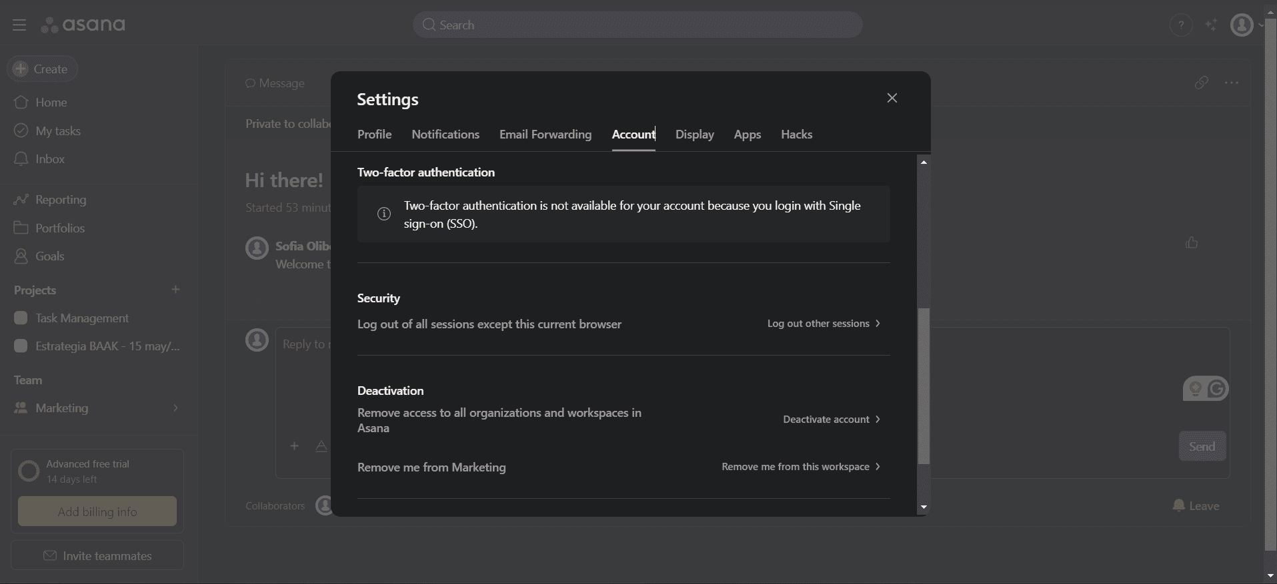The width and height of the screenshot is (1277, 584).
Task: Switch to the Email Forwarding tab
Action: click(x=545, y=135)
